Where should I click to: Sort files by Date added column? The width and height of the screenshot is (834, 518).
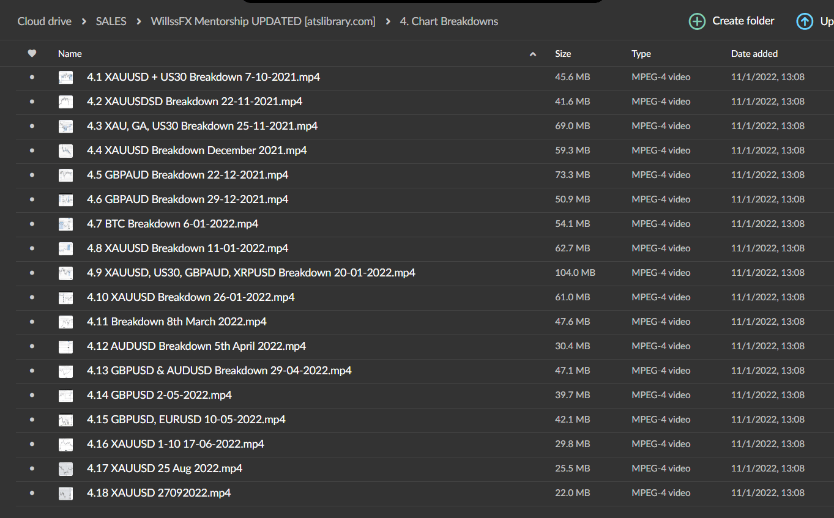pos(754,54)
